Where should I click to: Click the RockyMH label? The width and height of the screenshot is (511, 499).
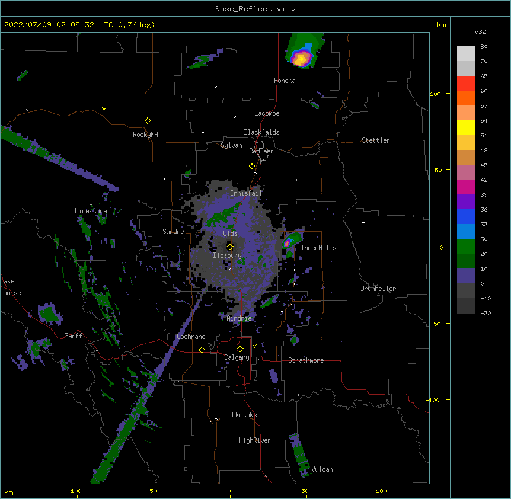[145, 135]
